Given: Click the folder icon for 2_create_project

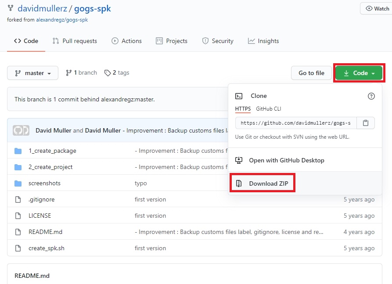Looking at the screenshot, I should pos(18,167).
